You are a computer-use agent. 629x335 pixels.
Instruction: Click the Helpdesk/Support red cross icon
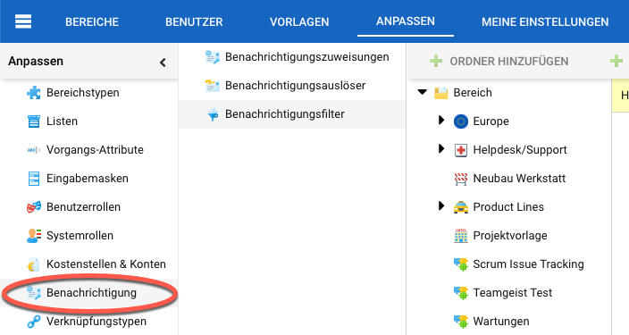(461, 150)
